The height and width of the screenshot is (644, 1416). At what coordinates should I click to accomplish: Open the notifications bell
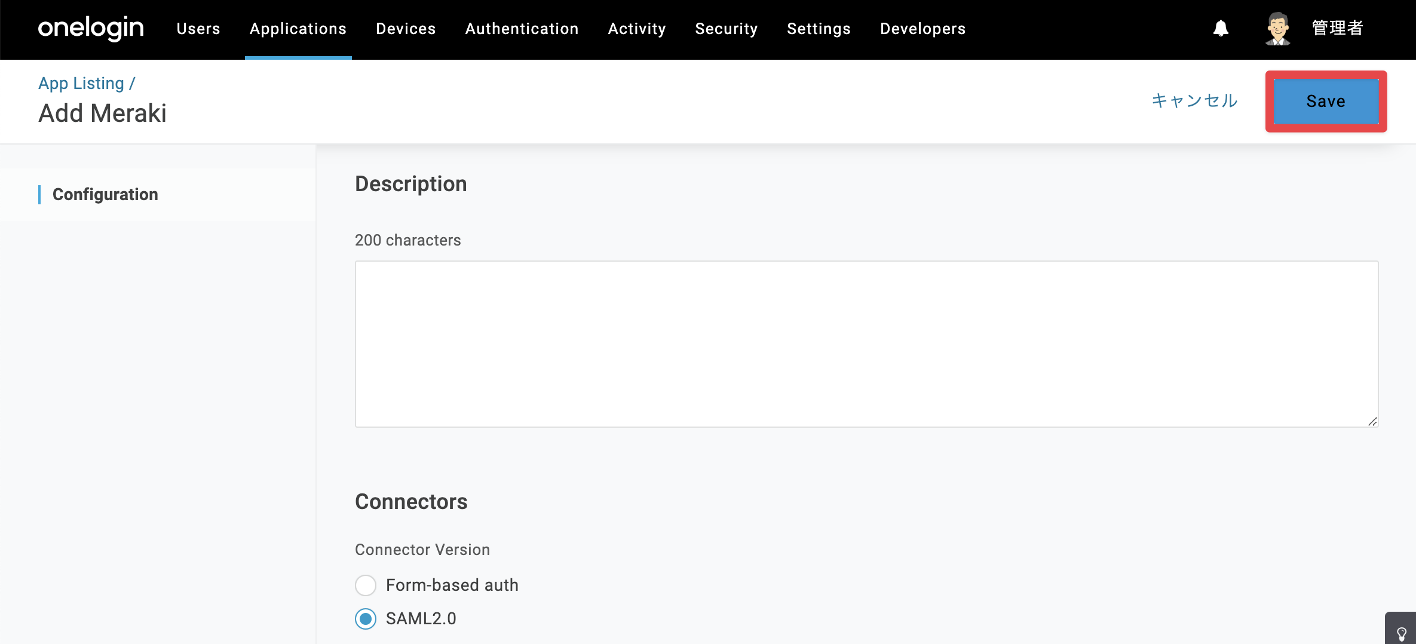(x=1221, y=28)
